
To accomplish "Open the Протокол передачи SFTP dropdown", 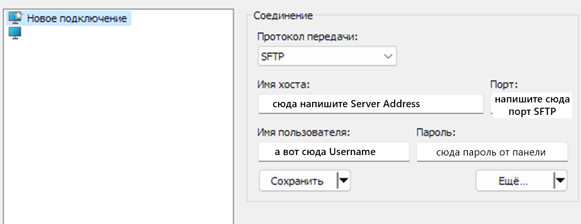I will [327, 56].
